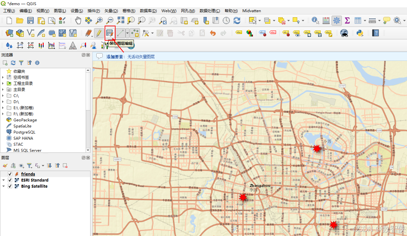Click the Zoom In magnifier tool
Image resolution: width=407 pixels, height=236 pixels.
coord(99,20)
